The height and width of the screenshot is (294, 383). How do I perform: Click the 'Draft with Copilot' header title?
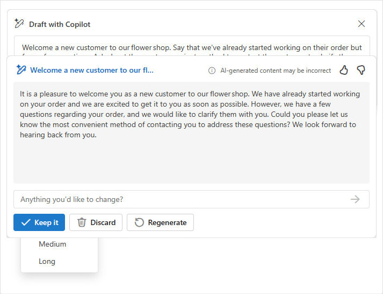pos(60,24)
